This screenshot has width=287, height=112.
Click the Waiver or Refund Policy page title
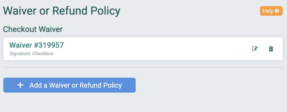[x=62, y=11]
